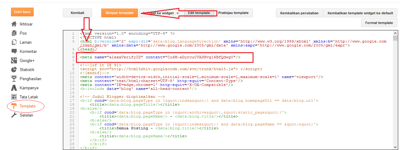400x150 pixels.
Task: Click the <head> tag on line 4
Action: (x=88, y=49)
